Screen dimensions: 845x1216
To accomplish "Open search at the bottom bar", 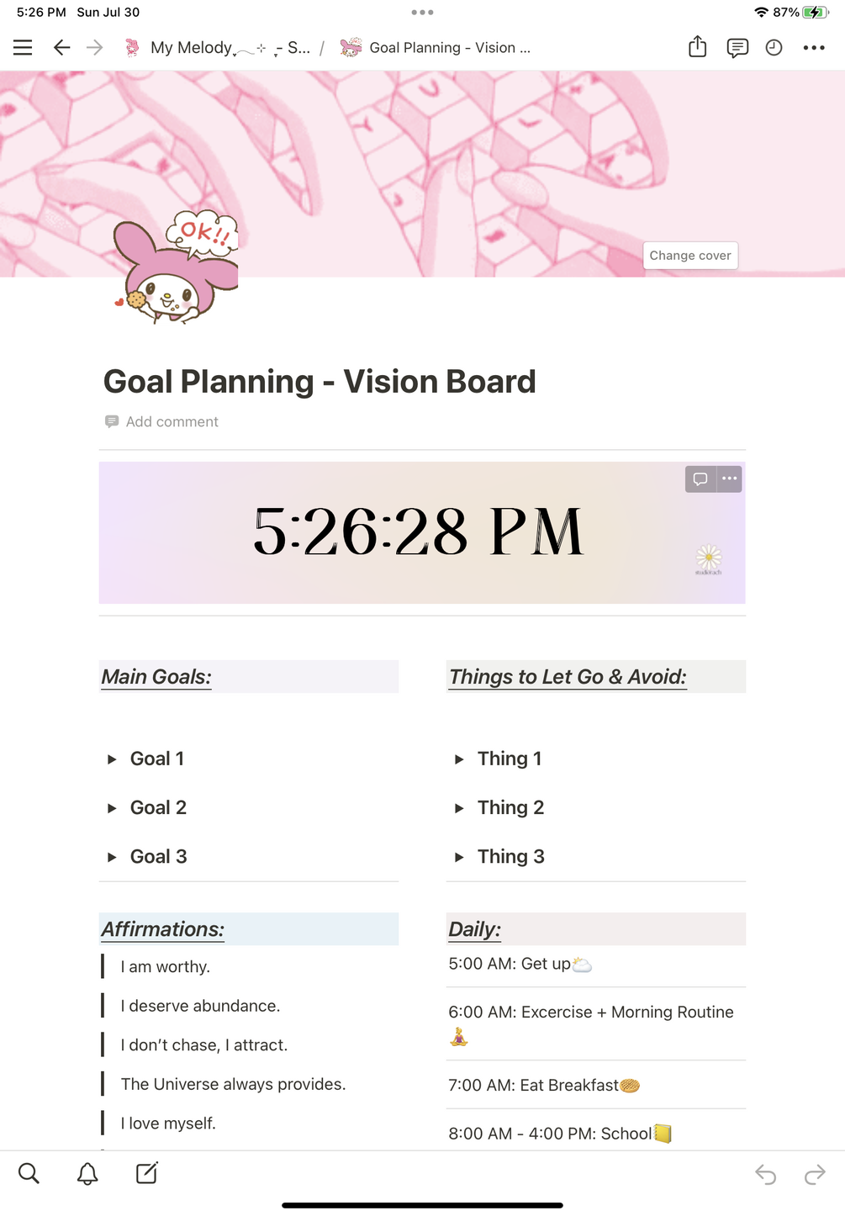I will (x=29, y=1173).
